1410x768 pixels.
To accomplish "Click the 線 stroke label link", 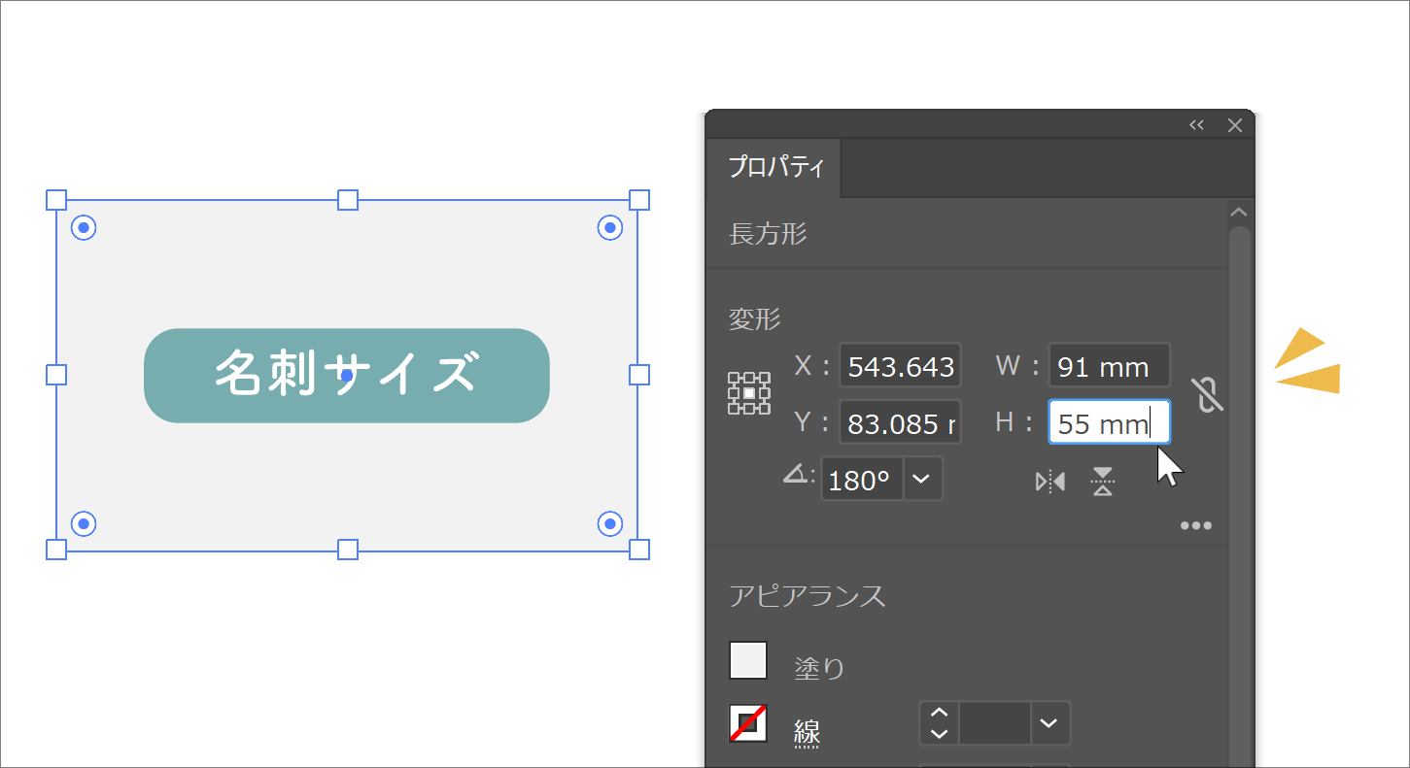I will pos(807,733).
